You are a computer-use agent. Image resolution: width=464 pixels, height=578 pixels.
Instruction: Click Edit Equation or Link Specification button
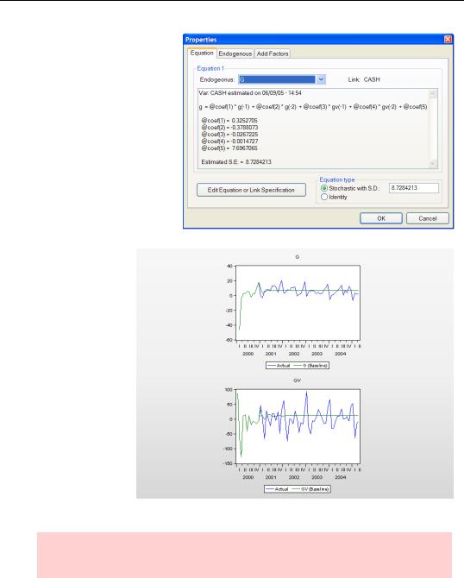(251, 190)
